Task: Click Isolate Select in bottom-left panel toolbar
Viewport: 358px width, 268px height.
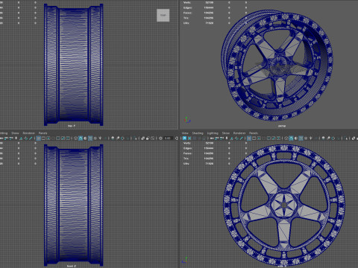Action: (x=136, y=138)
